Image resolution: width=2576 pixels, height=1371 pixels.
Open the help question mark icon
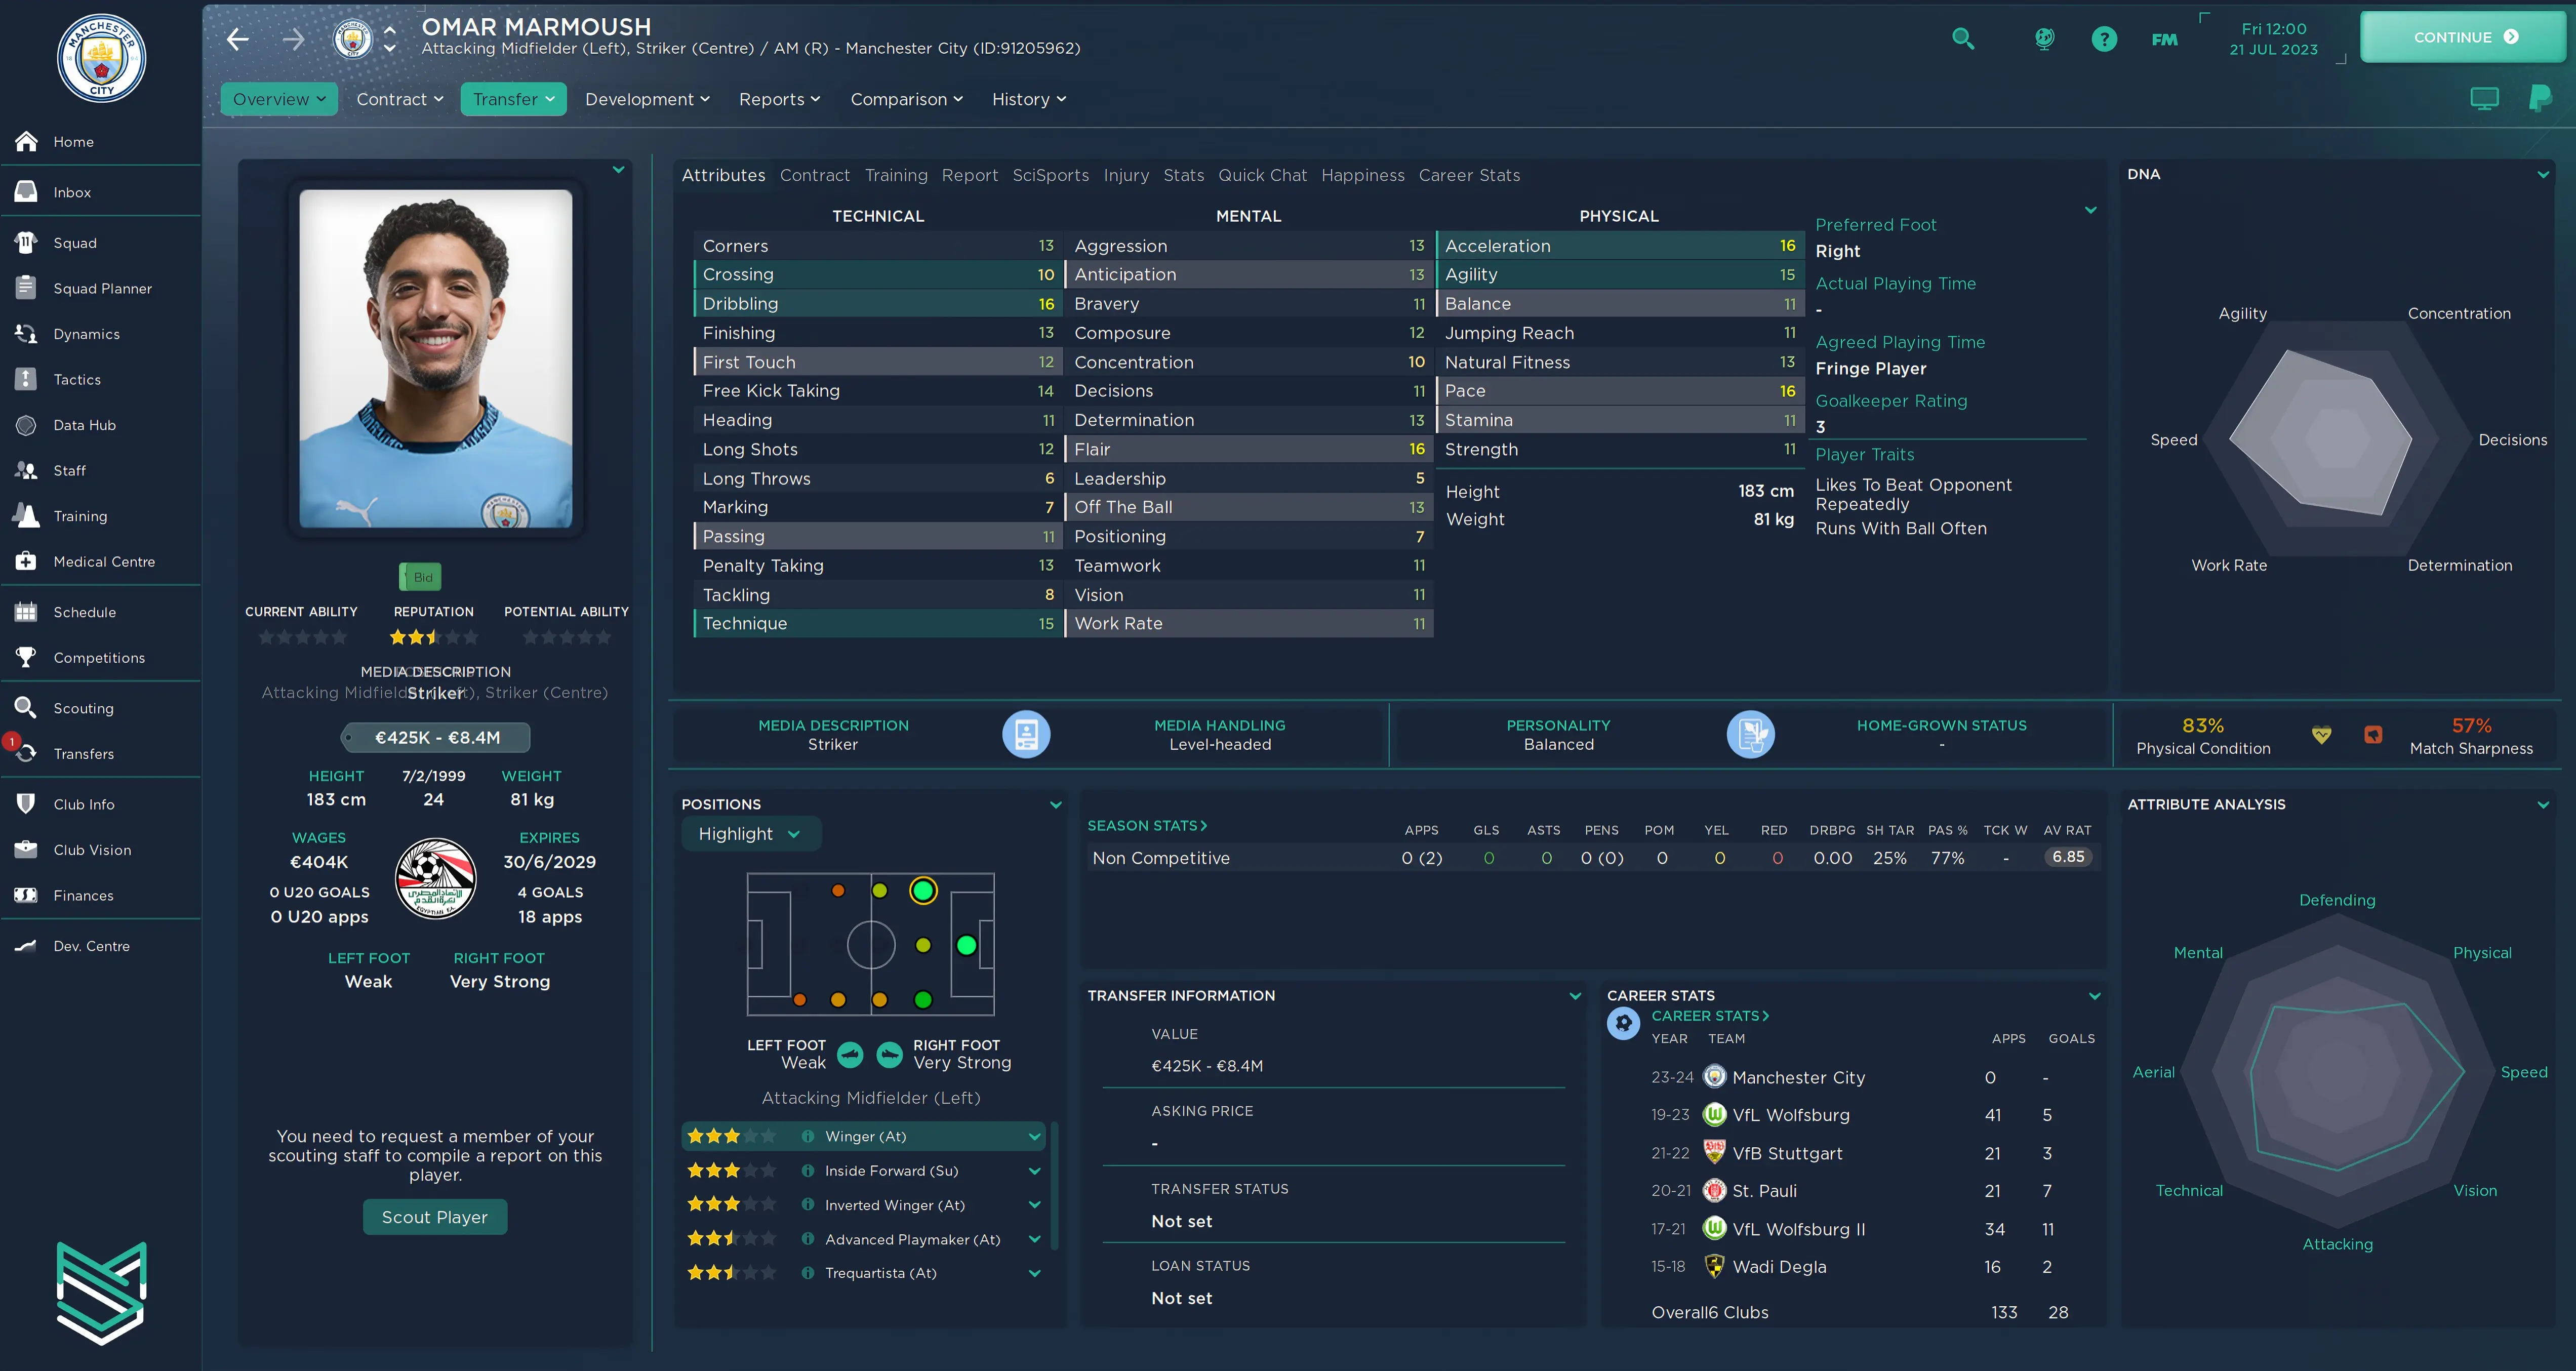[x=2104, y=39]
